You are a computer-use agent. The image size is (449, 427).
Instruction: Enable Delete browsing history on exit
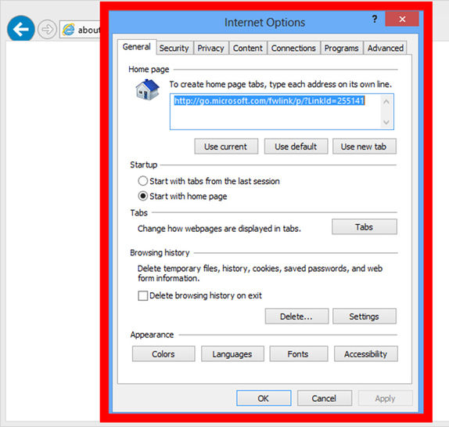pos(142,295)
